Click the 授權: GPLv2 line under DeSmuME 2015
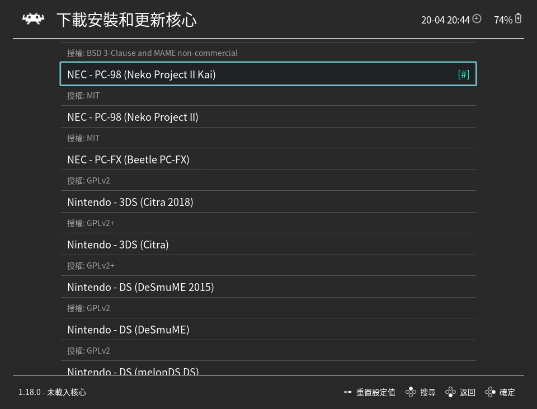 point(88,308)
